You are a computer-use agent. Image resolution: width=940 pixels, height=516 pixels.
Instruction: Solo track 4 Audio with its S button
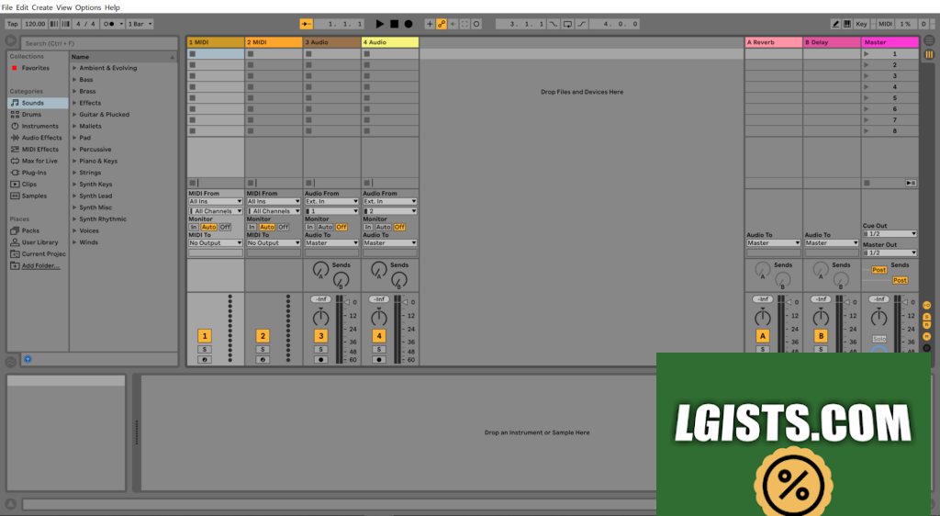point(379,350)
